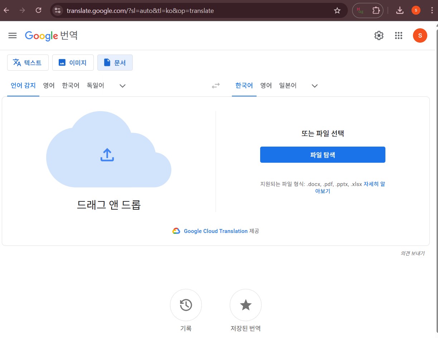Open saved translations star icon
Viewport: 438px width, 338px height.
tap(245, 305)
